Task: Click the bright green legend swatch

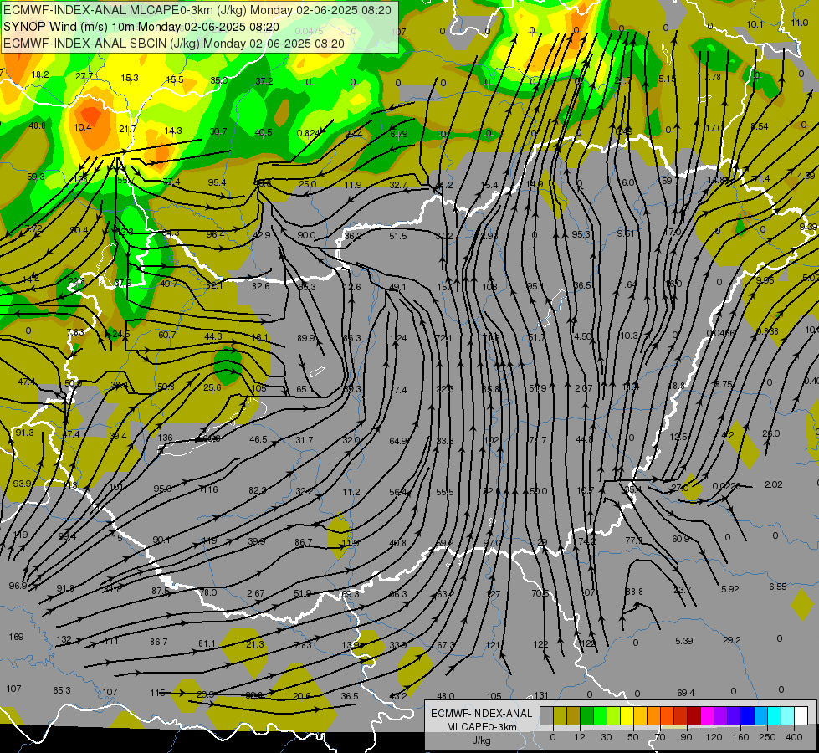Action: 600,715
